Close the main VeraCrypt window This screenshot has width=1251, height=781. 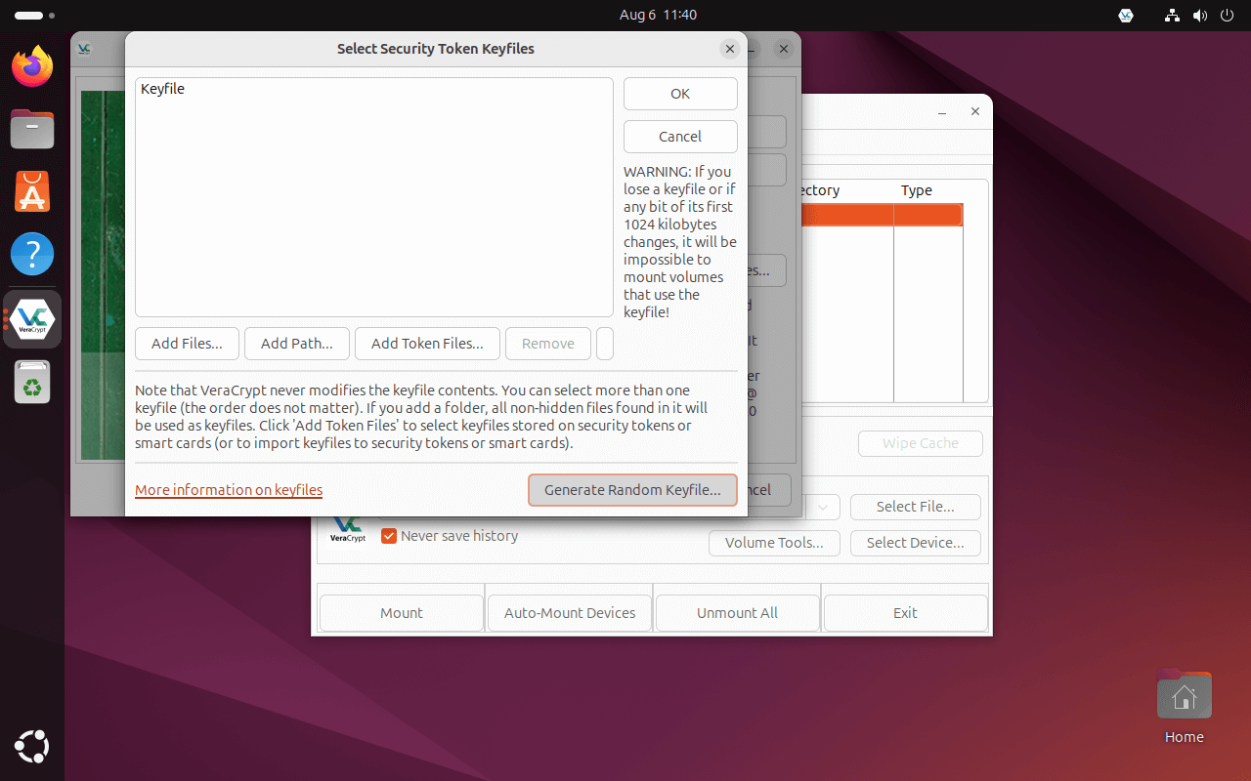pyautogui.click(x=974, y=111)
